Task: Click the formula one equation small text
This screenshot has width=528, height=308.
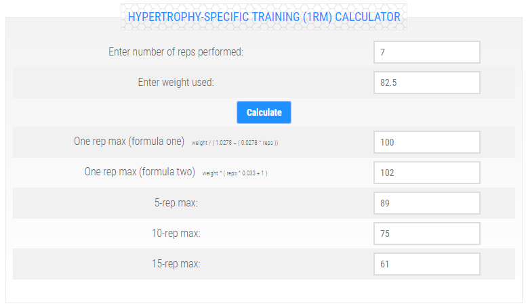Action: 235,143
